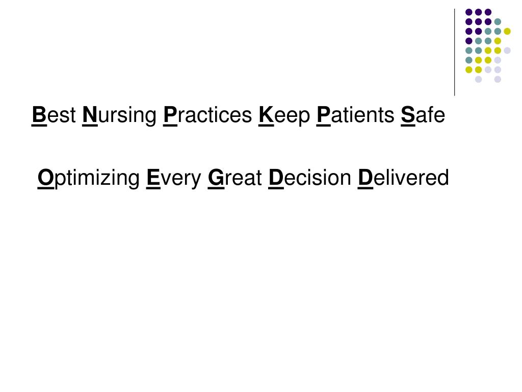Click the yellow dot ending third dot row
522x392 pixels.
pyautogui.click(x=507, y=31)
